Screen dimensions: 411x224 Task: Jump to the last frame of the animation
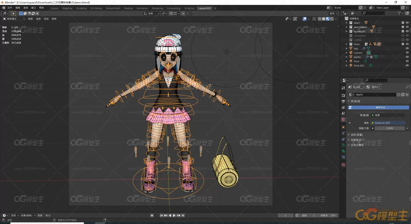click(183, 216)
